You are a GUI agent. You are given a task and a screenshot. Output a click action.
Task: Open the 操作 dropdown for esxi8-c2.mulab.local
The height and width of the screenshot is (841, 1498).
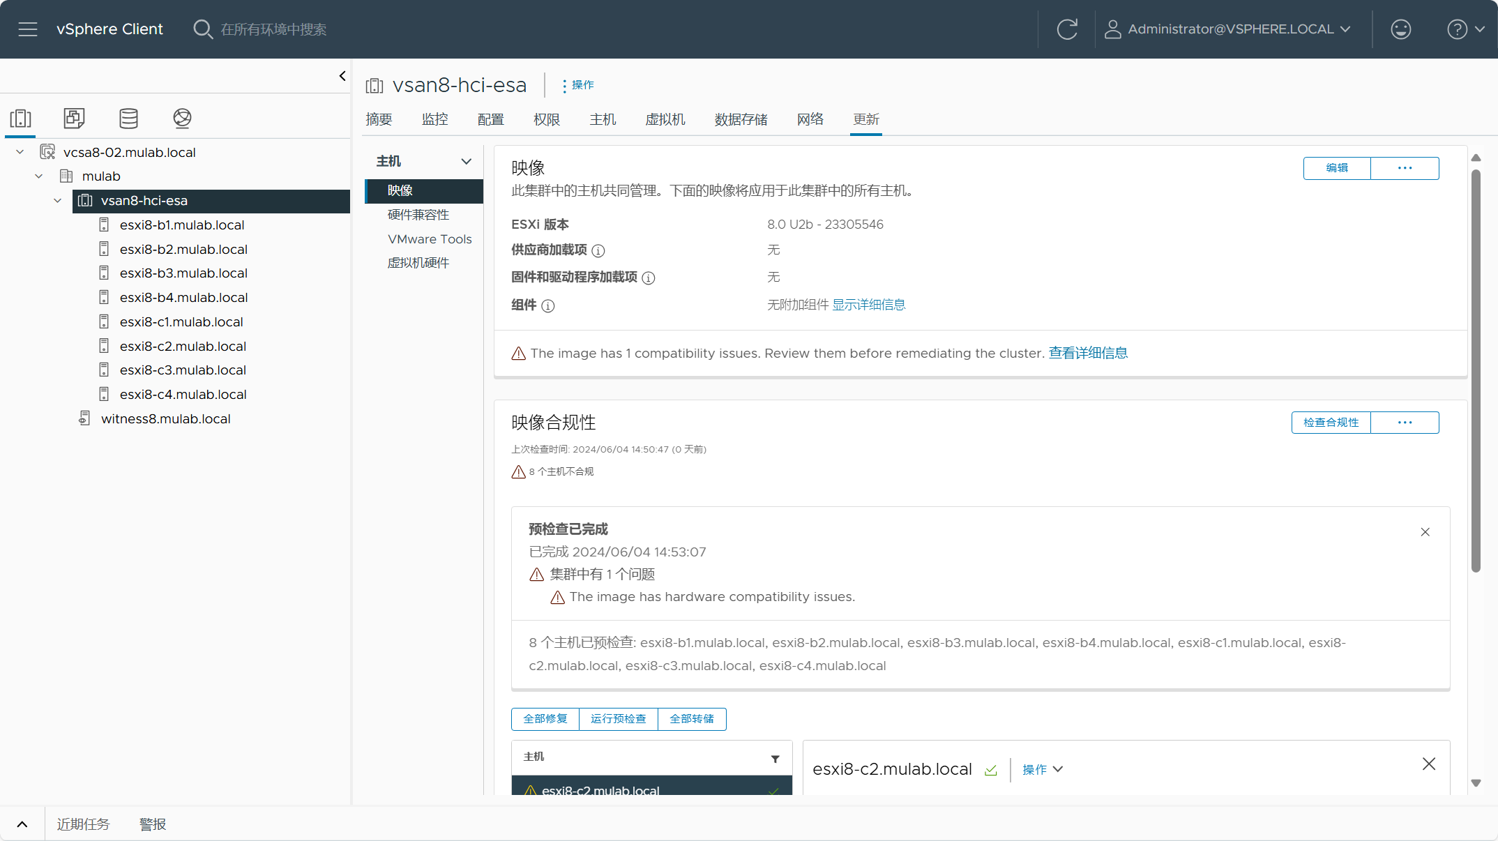coord(1043,769)
